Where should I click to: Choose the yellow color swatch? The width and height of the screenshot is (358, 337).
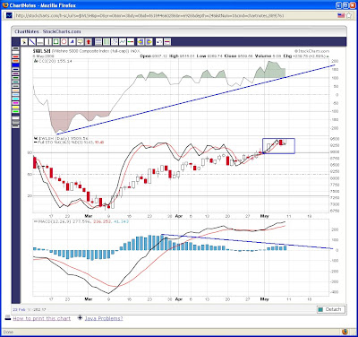16,108
